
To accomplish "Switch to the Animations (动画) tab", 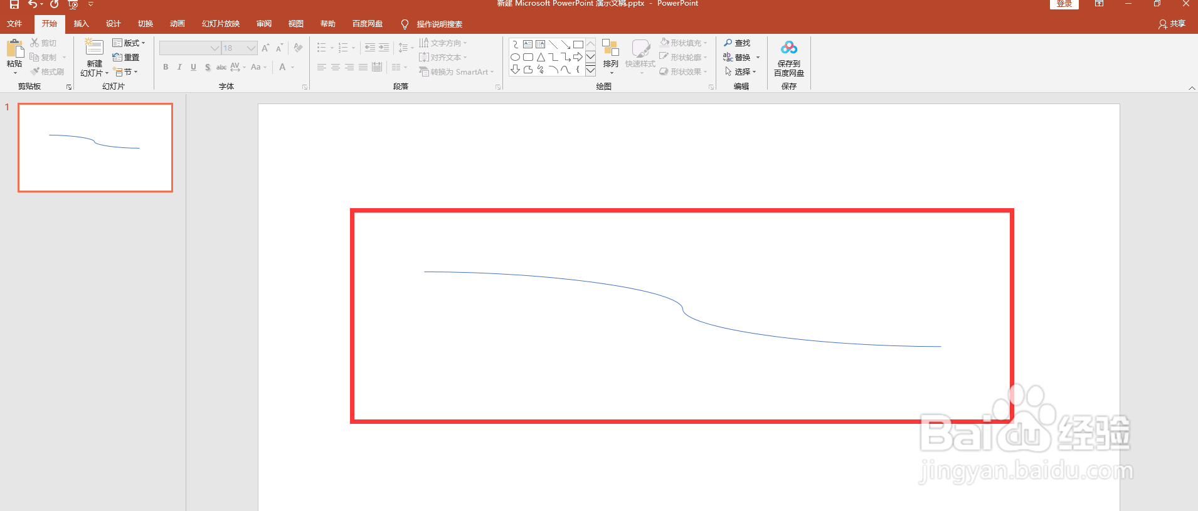I will click(x=177, y=24).
